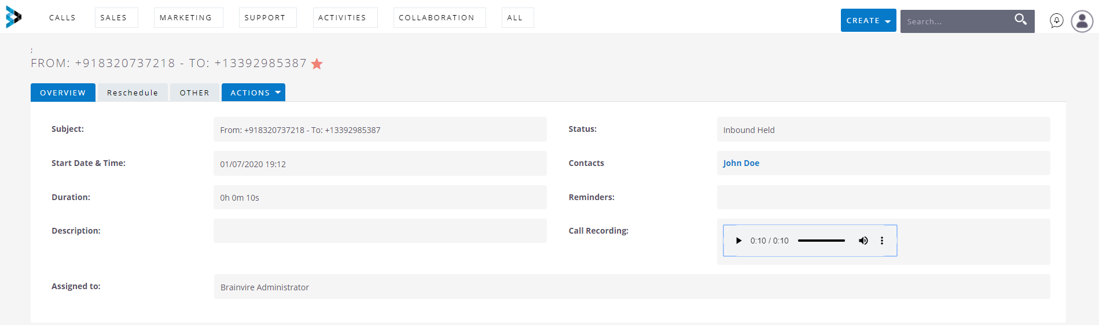Switch to the OVERVIEW tab
Image resolution: width=1099 pixels, height=325 pixels.
(63, 93)
